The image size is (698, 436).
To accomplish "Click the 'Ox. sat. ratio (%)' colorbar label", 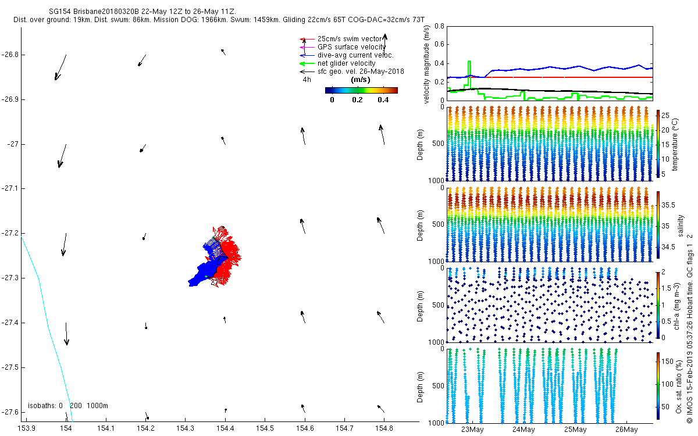I will (679, 385).
